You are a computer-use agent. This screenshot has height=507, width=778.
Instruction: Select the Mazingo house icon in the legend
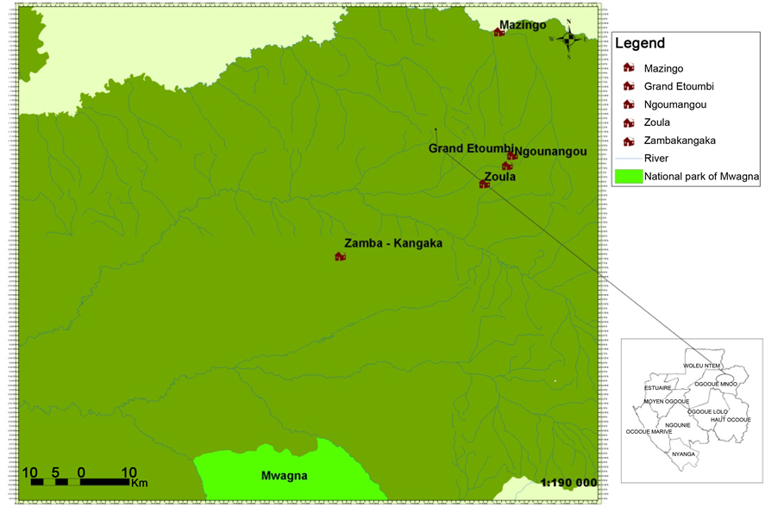[628, 68]
